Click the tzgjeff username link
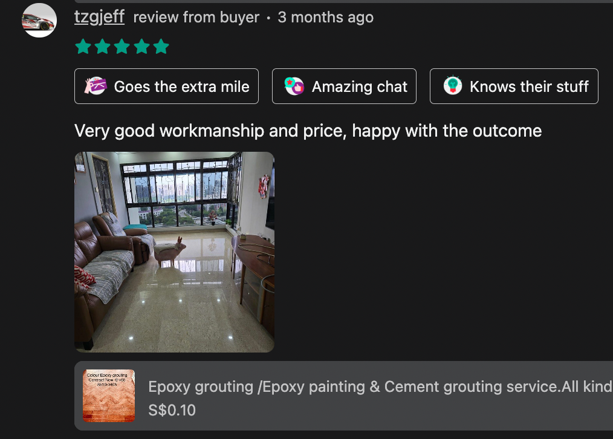Viewport: 613px width, 439px height. (99, 17)
